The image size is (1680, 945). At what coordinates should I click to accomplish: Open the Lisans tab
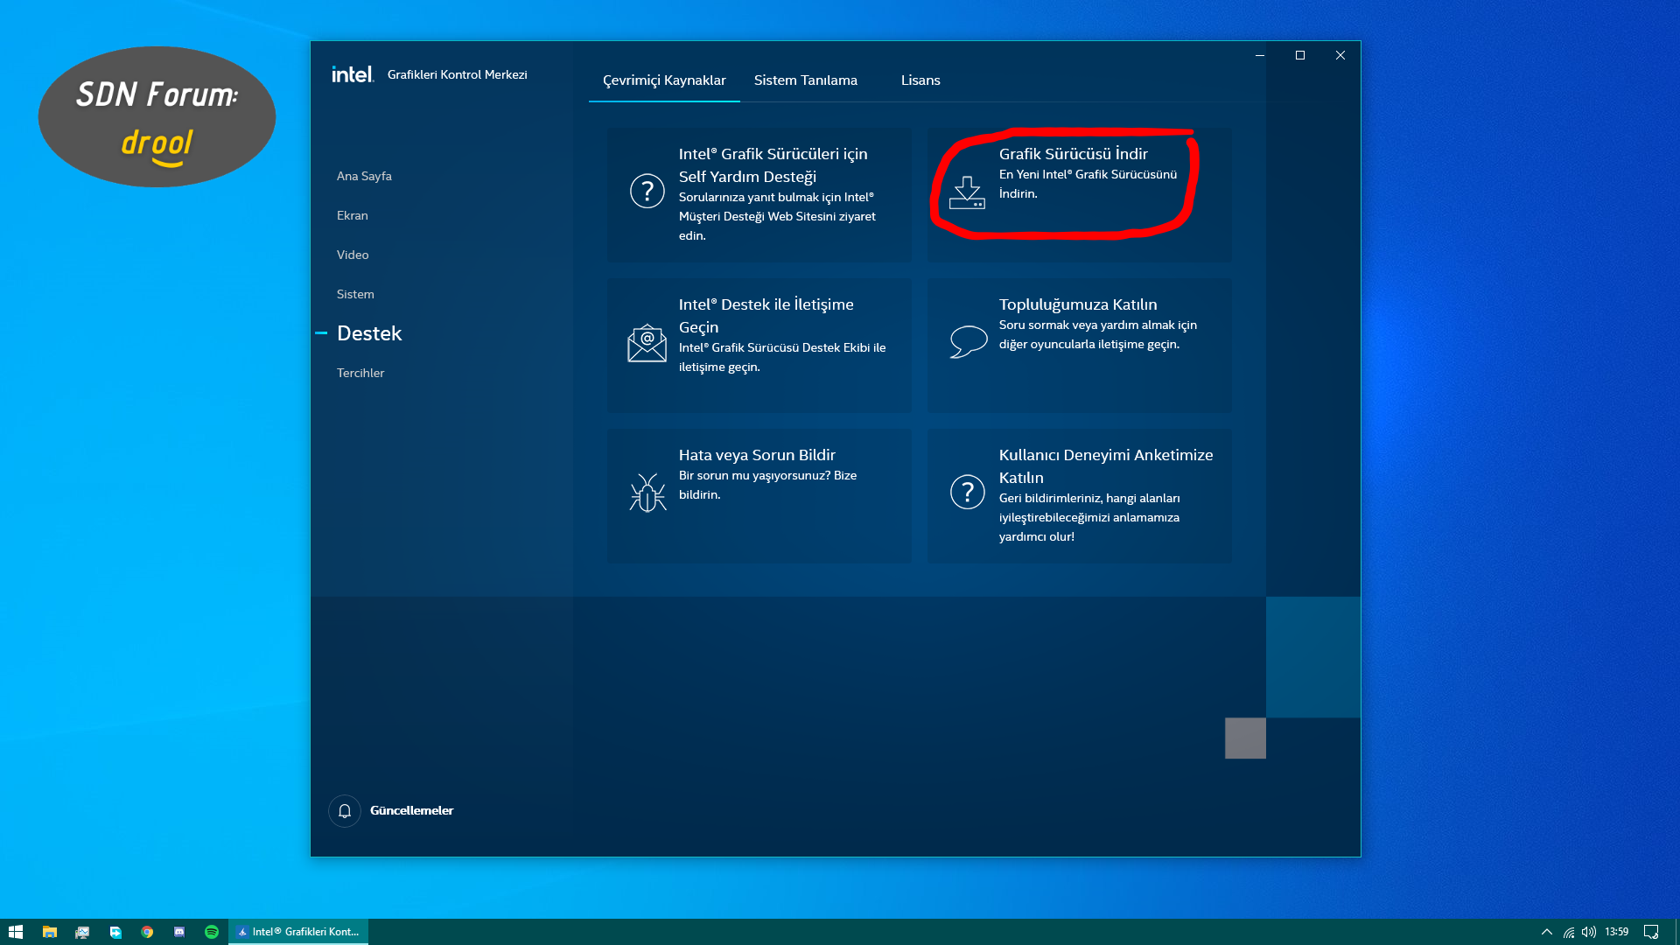(920, 80)
